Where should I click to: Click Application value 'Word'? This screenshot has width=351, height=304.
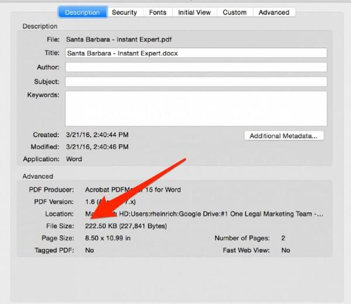click(x=74, y=159)
